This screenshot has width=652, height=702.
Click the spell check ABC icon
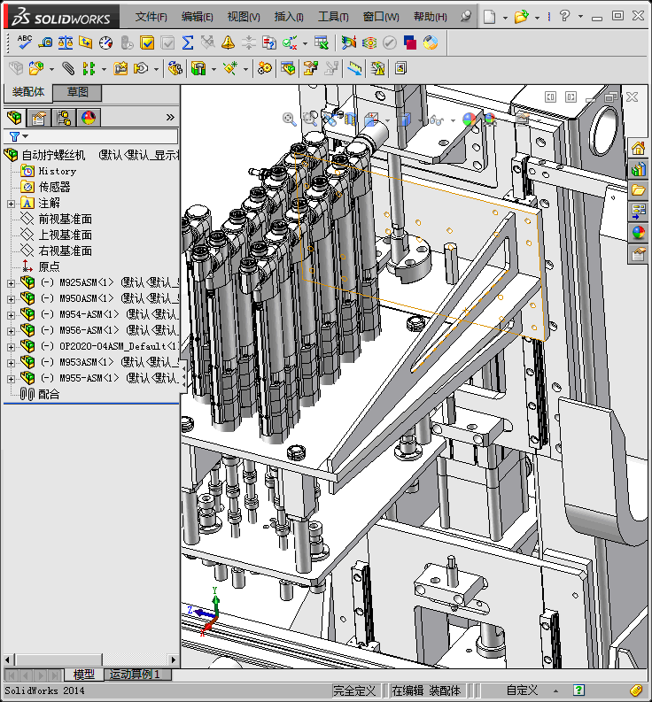[24, 42]
